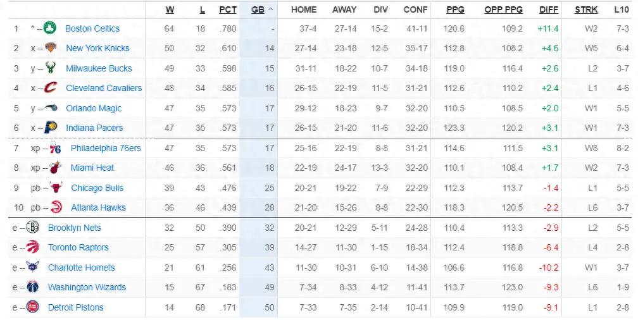Sort by the DIFF column header
The width and height of the screenshot is (638, 320).
(x=549, y=9)
